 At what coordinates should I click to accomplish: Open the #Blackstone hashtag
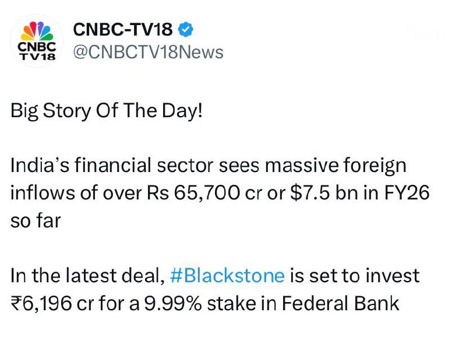coord(227,275)
